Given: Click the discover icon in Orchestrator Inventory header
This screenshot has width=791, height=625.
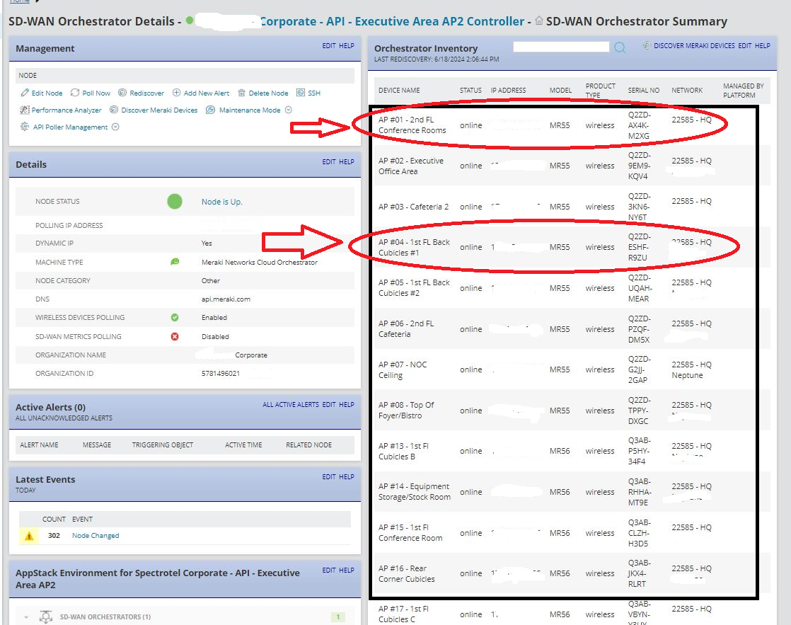Looking at the screenshot, I should point(646,45).
